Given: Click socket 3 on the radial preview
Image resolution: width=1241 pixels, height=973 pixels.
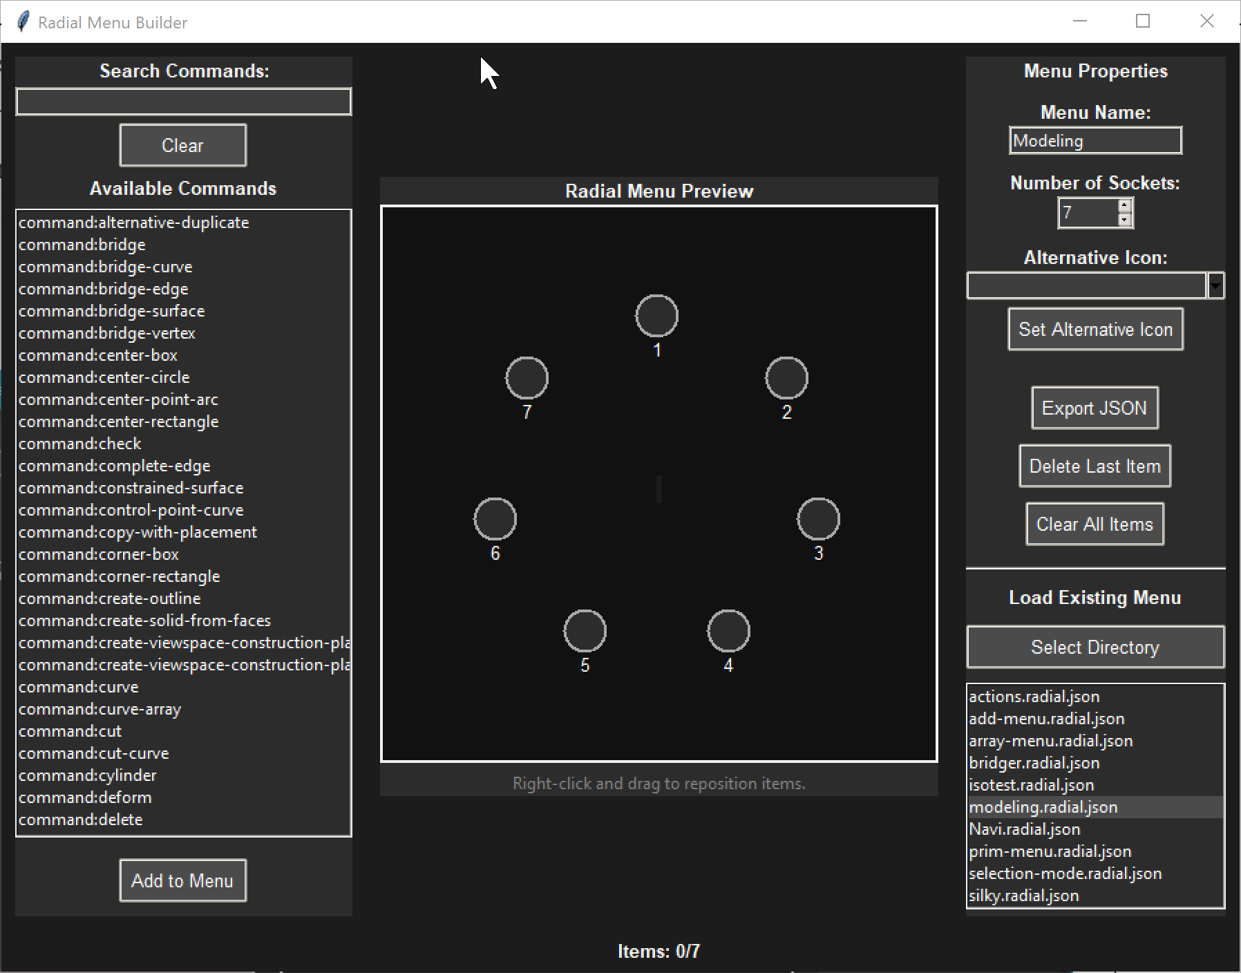Looking at the screenshot, I should (x=819, y=519).
